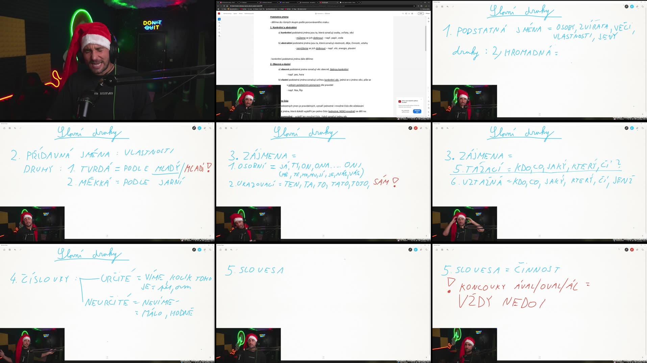Viewport: 647px width, 363px height.
Task: Pick the blue color circle in the Podstatná jména whiteboard
Action: click(632, 6)
